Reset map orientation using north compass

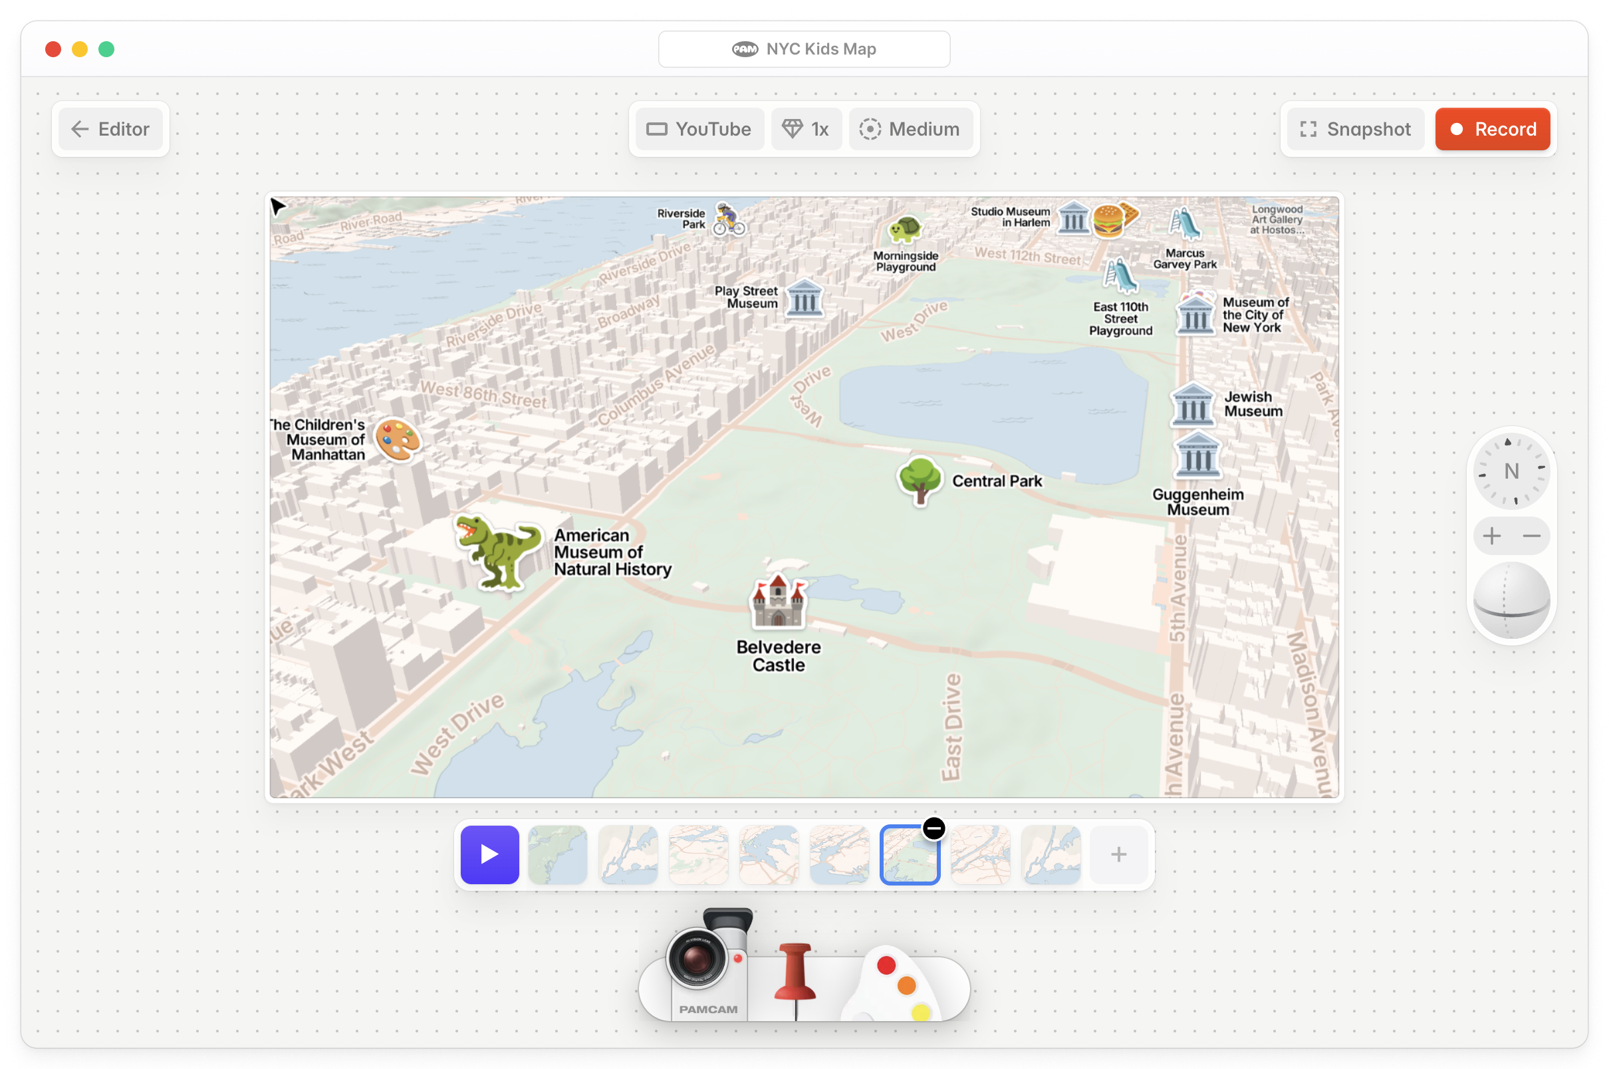(x=1511, y=471)
